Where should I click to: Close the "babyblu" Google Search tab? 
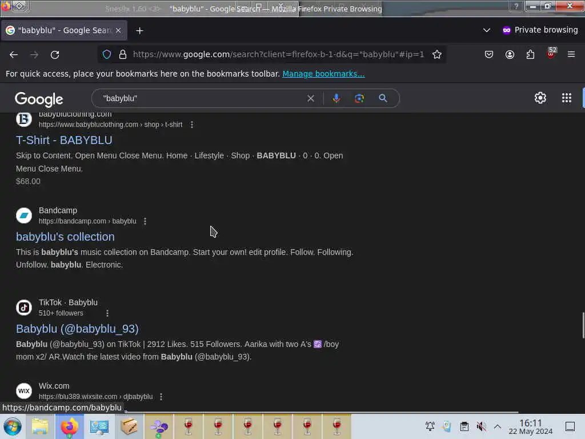pos(118,30)
